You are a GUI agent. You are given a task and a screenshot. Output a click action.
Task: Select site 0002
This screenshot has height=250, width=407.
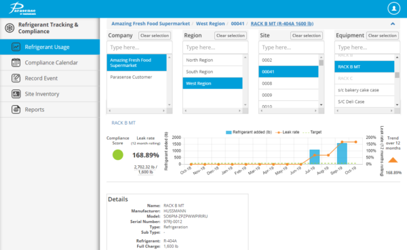288,60
